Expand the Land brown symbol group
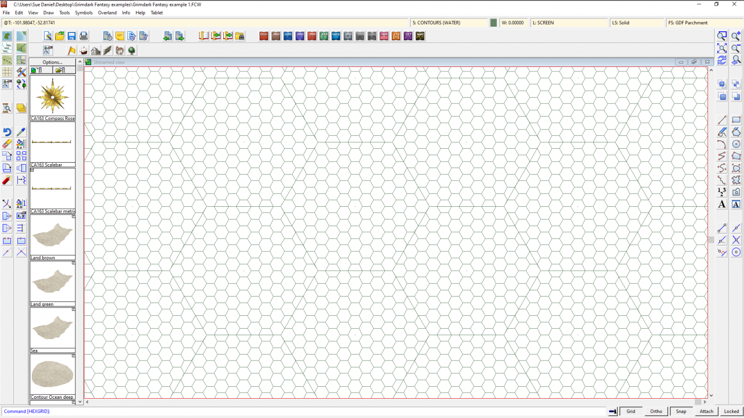The image size is (744, 418). click(x=74, y=216)
